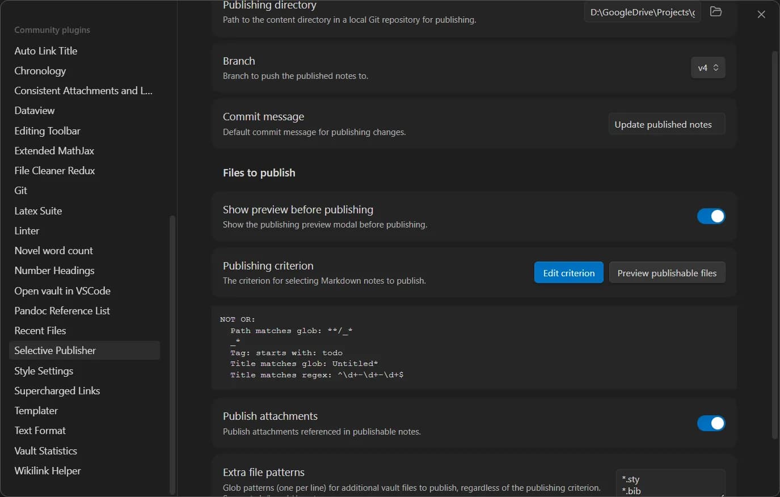Open Number Headings plugin settings
The image size is (780, 497).
(x=85, y=271)
